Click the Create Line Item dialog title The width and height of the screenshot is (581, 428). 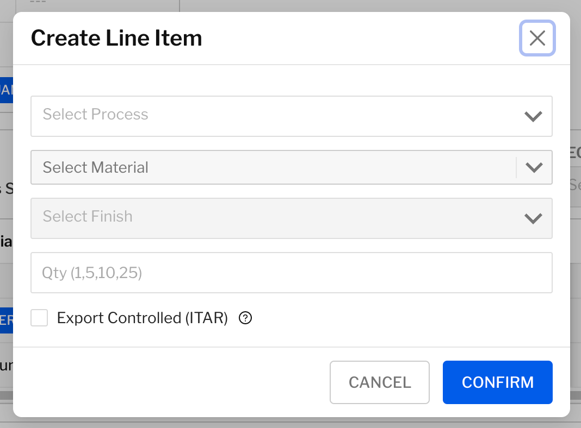click(x=116, y=38)
